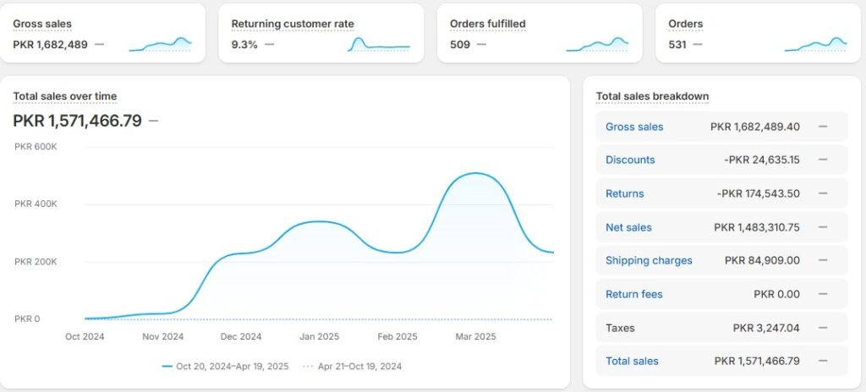Click the Orders fulfilled sparkline chart
The width and height of the screenshot is (866, 392).
[598, 45]
